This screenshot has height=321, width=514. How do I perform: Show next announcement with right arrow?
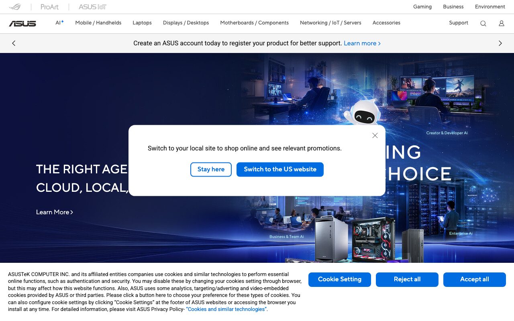click(500, 43)
